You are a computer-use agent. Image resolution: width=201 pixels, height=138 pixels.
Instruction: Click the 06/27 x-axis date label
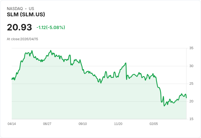(47, 124)
